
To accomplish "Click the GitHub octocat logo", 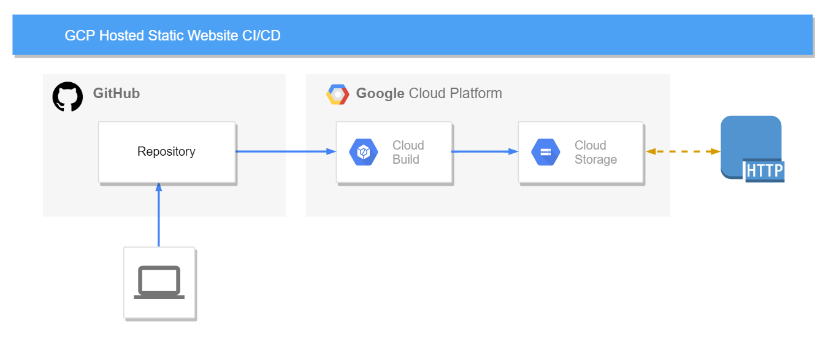I will 67,97.
